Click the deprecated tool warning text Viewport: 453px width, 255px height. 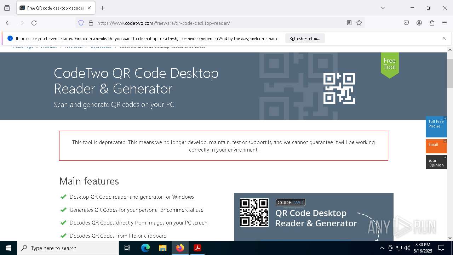point(223,146)
